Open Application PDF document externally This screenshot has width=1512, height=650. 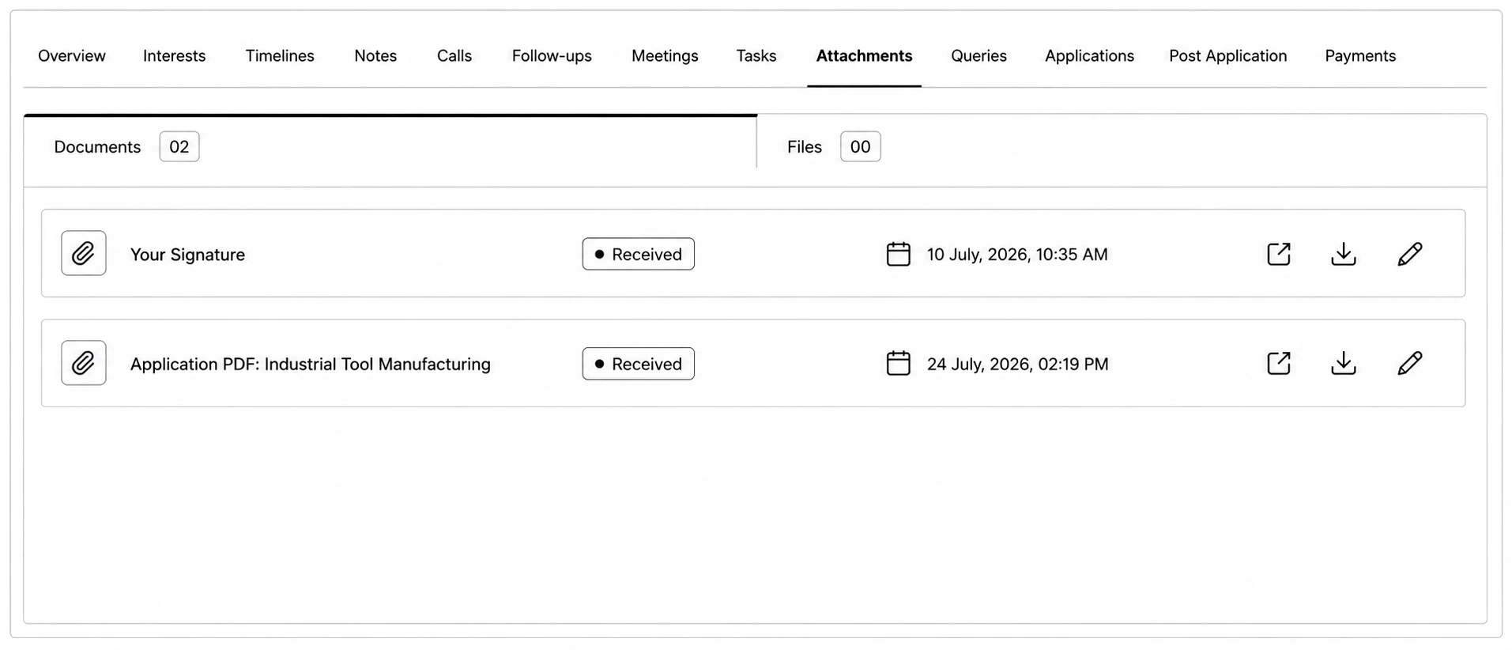(x=1278, y=363)
